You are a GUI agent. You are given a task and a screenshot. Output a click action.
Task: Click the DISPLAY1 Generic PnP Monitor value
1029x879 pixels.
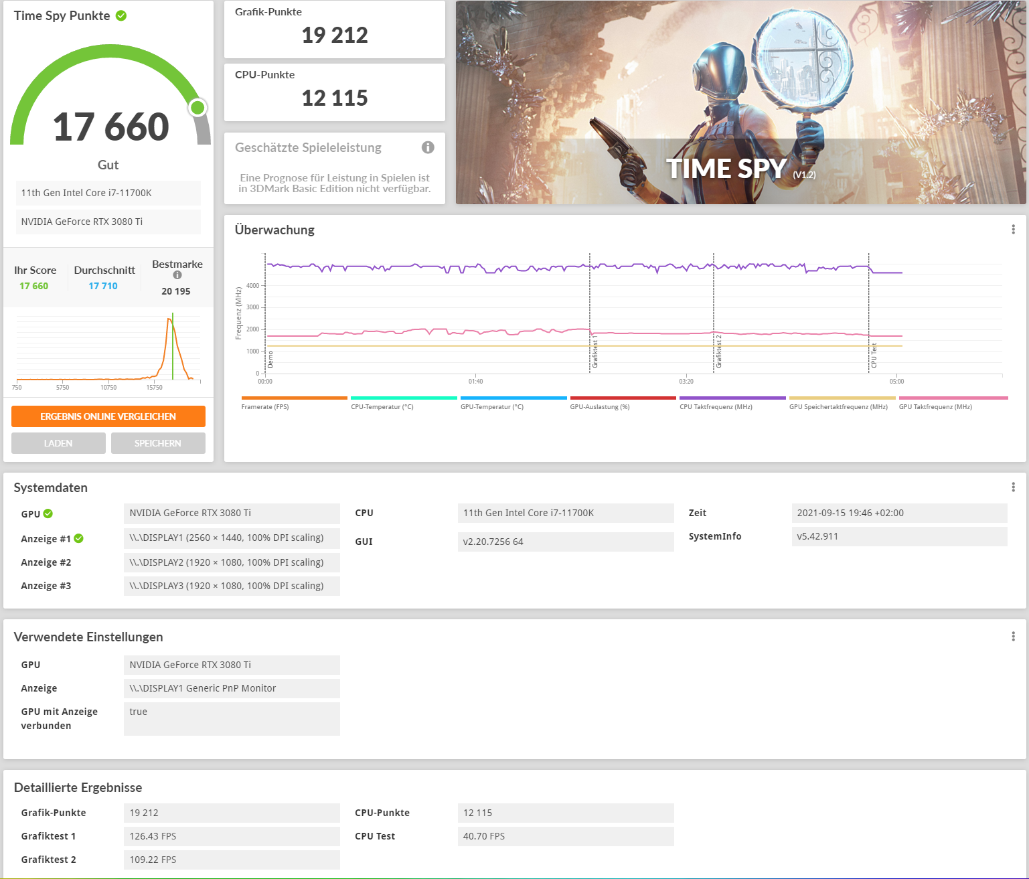point(232,688)
